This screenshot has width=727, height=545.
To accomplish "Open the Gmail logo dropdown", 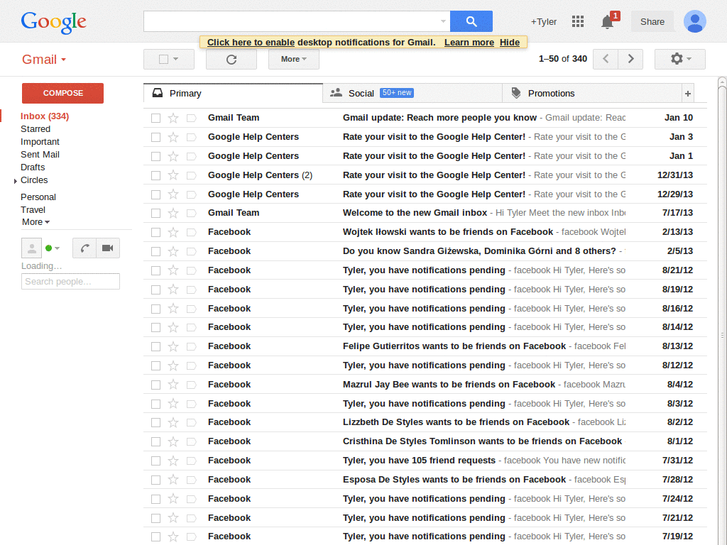I will coord(43,59).
